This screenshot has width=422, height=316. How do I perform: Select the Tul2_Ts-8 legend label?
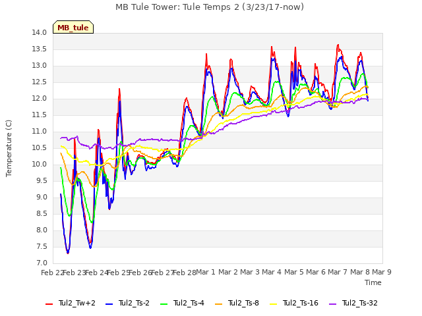[243, 303]
